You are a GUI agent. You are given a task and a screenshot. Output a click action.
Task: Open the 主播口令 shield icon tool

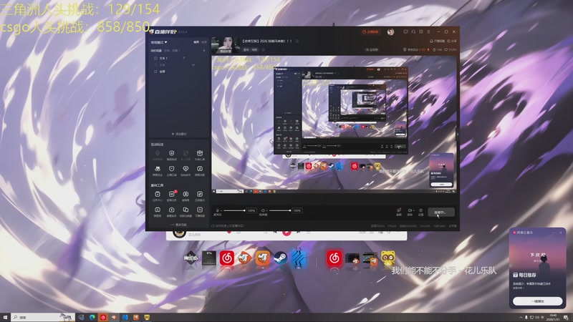tap(171, 170)
